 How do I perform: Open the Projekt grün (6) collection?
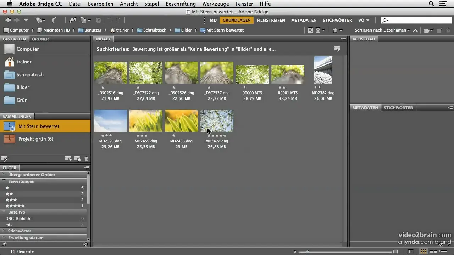[x=45, y=139]
